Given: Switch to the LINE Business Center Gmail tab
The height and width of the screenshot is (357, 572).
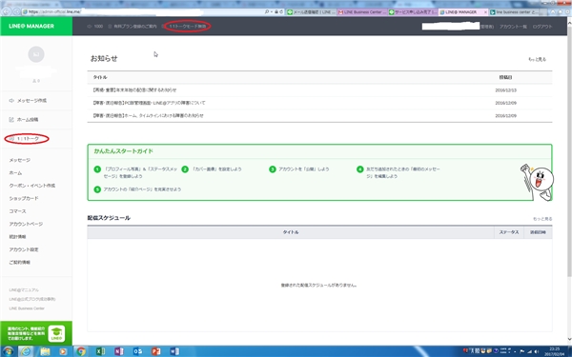Looking at the screenshot, I should pos(362,12).
